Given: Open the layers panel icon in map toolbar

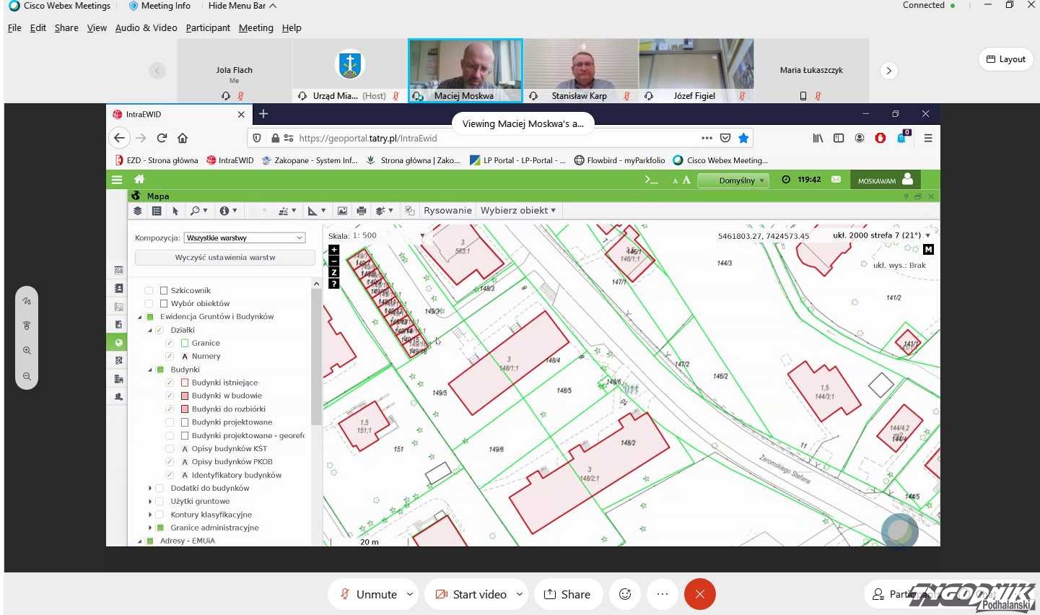Looking at the screenshot, I should tap(137, 211).
